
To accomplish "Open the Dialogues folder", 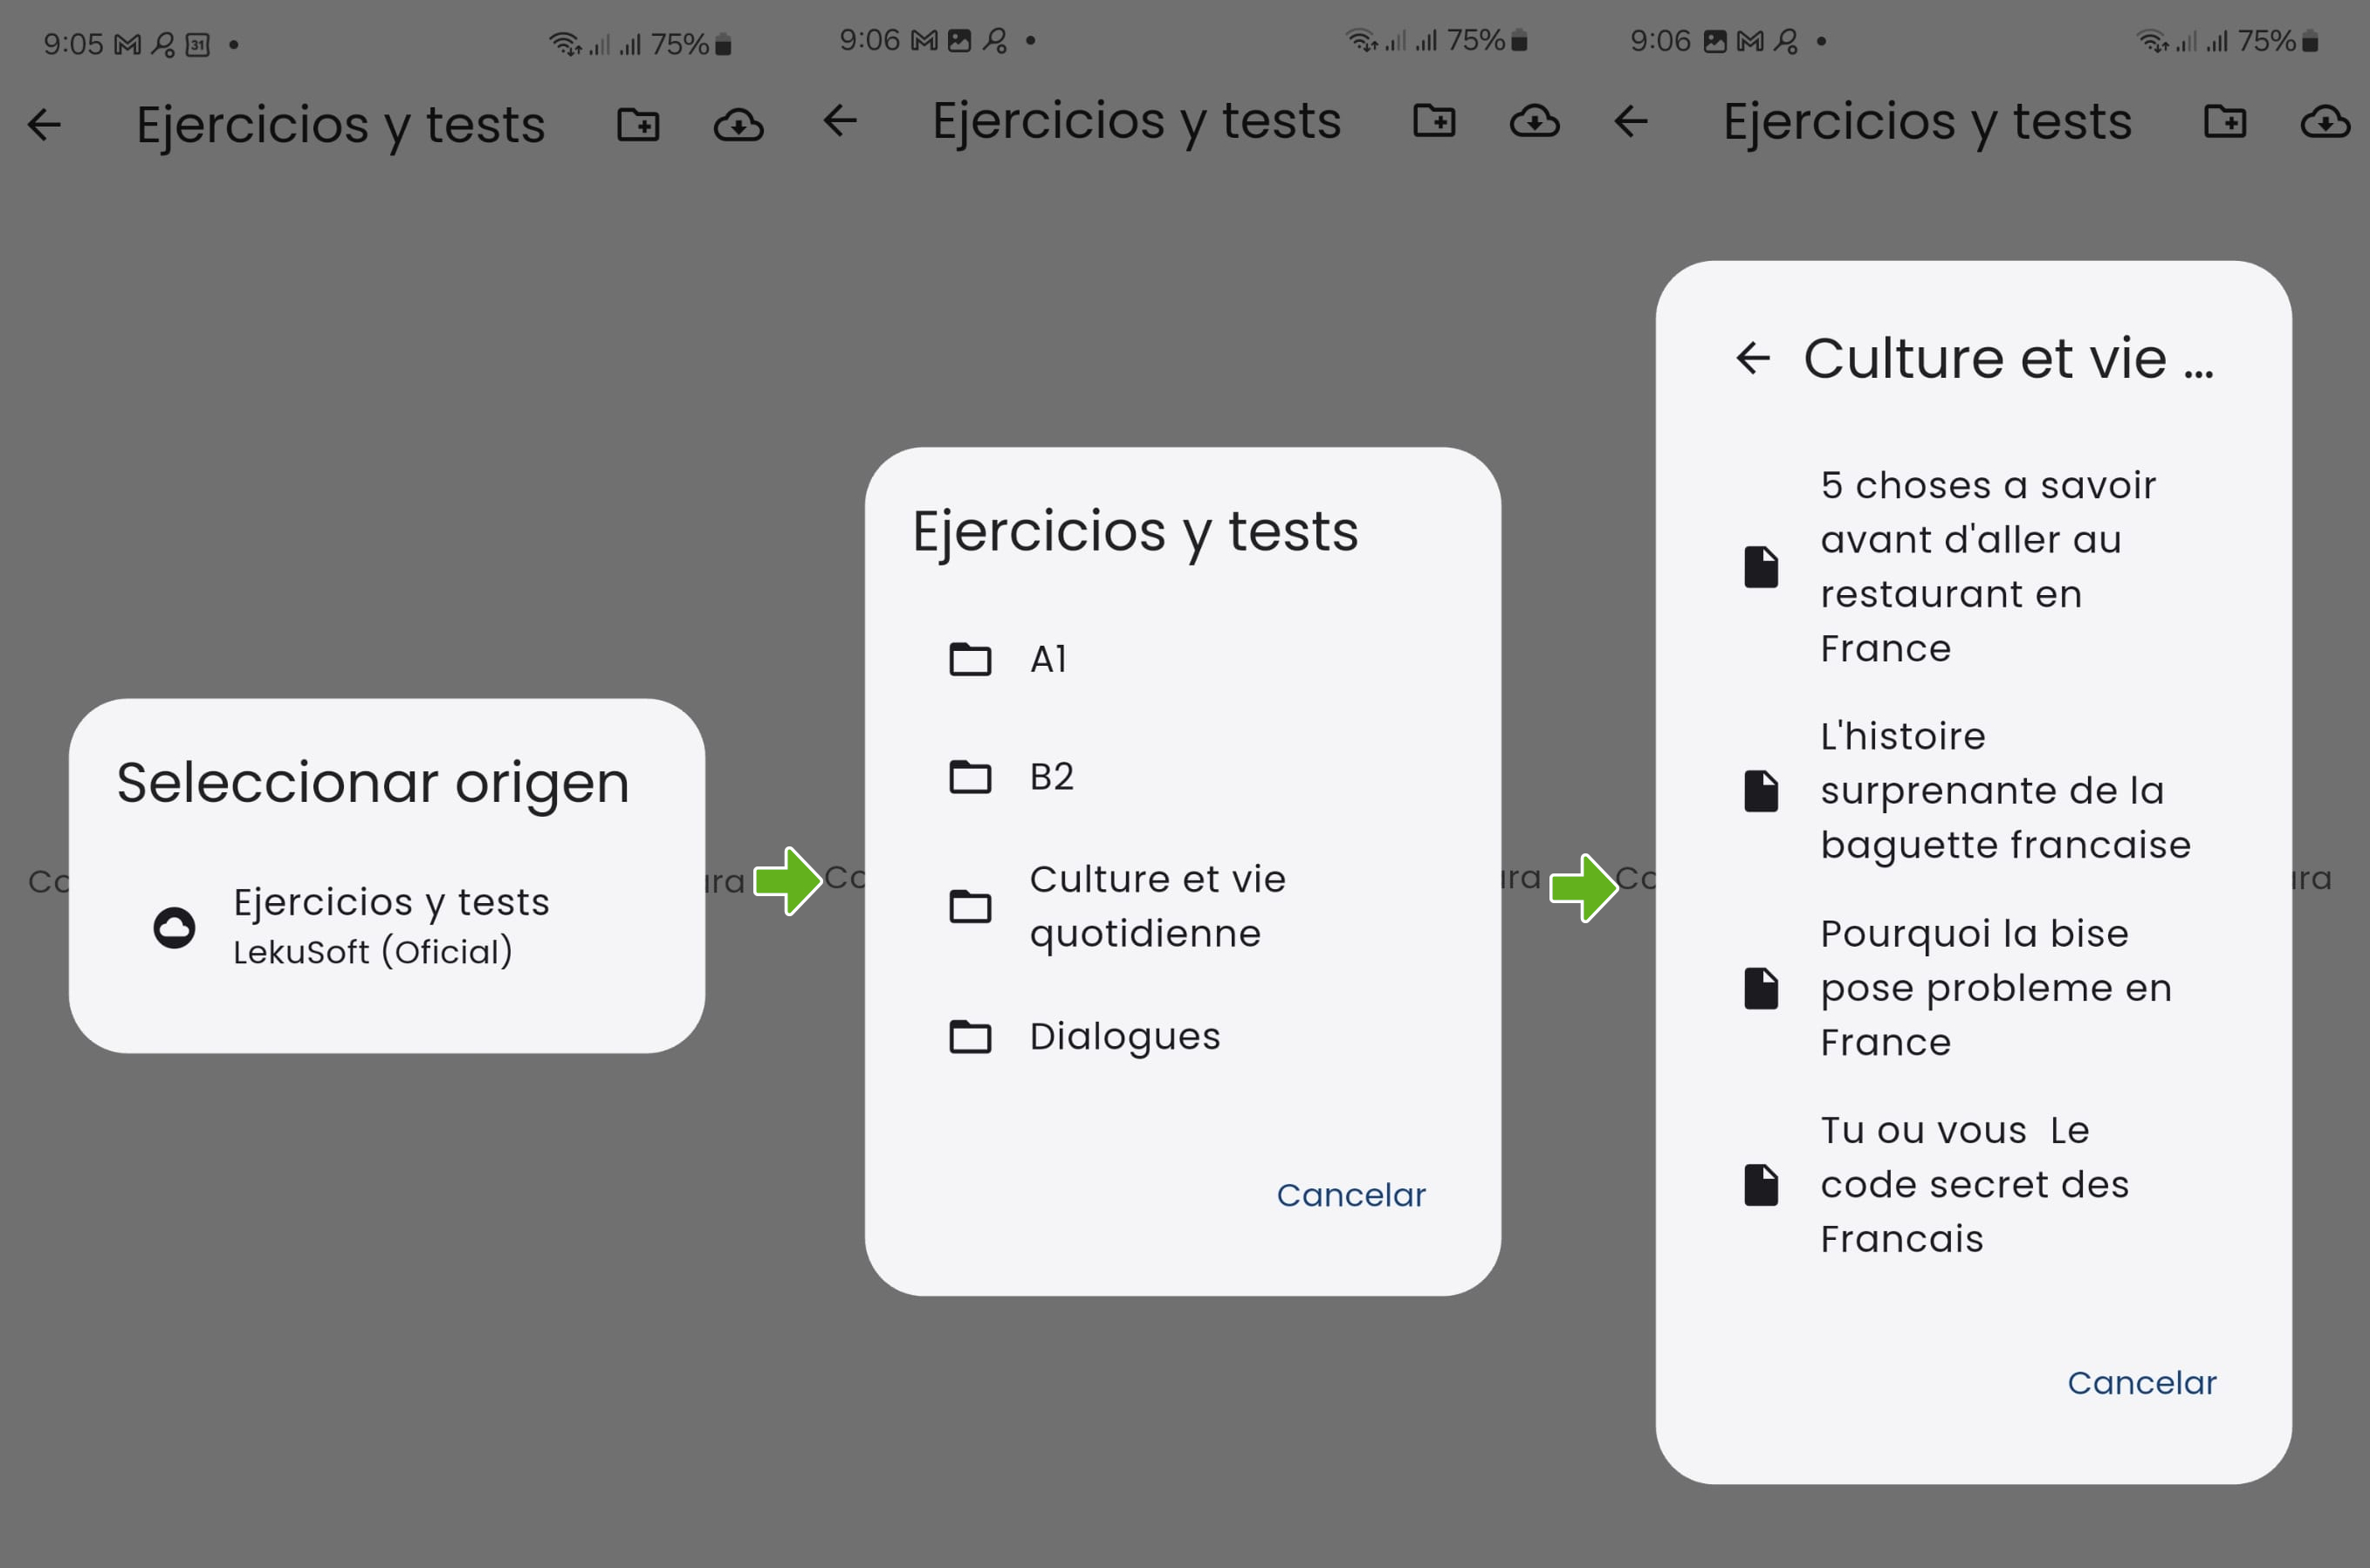I will 1183,1036.
